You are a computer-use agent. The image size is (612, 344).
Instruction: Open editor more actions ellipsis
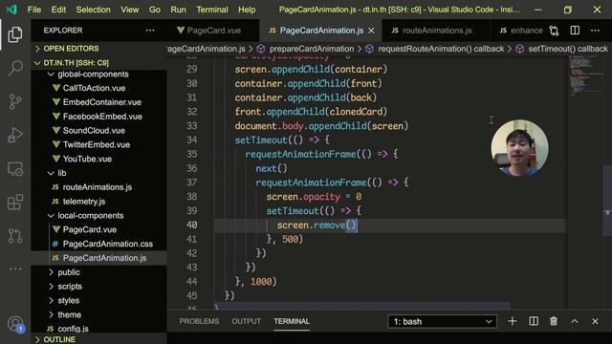[595, 31]
